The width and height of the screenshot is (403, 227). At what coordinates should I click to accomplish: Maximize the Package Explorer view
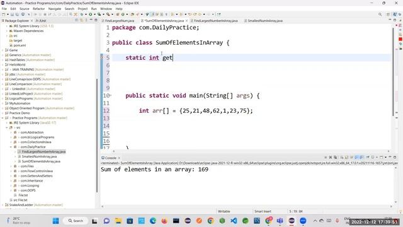pos(96,20)
